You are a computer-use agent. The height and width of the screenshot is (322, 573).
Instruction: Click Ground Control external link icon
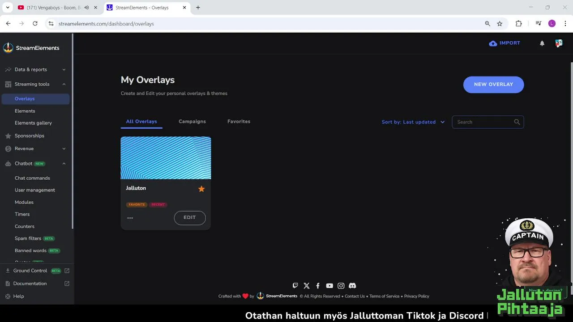tap(67, 271)
